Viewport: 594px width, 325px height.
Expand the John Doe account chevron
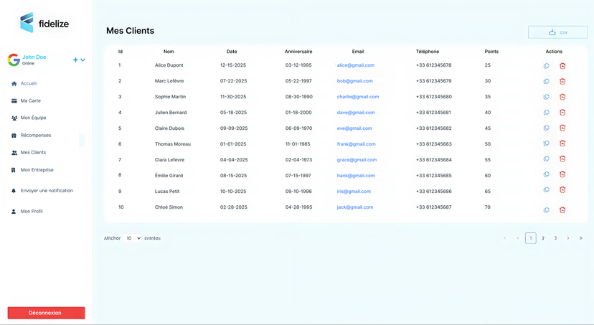(82, 60)
